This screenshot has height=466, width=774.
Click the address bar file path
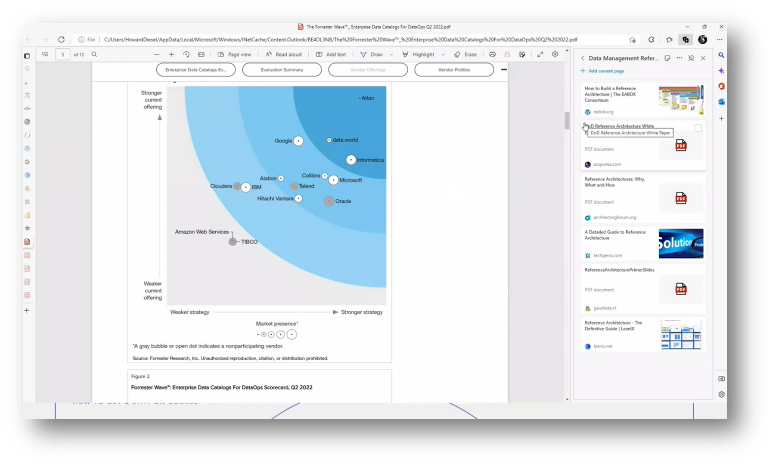340,40
